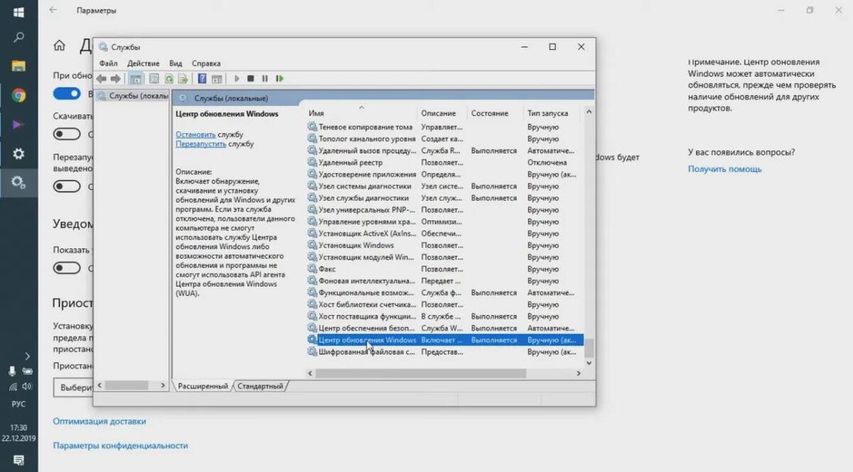Select the 'Узел службы диагностики' service row
The image size is (853, 472).
click(x=444, y=198)
